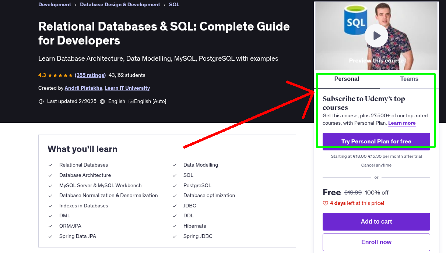Click the course subtitle about Database Architecture
Screen dimensions: 446x253
[x=158, y=58]
